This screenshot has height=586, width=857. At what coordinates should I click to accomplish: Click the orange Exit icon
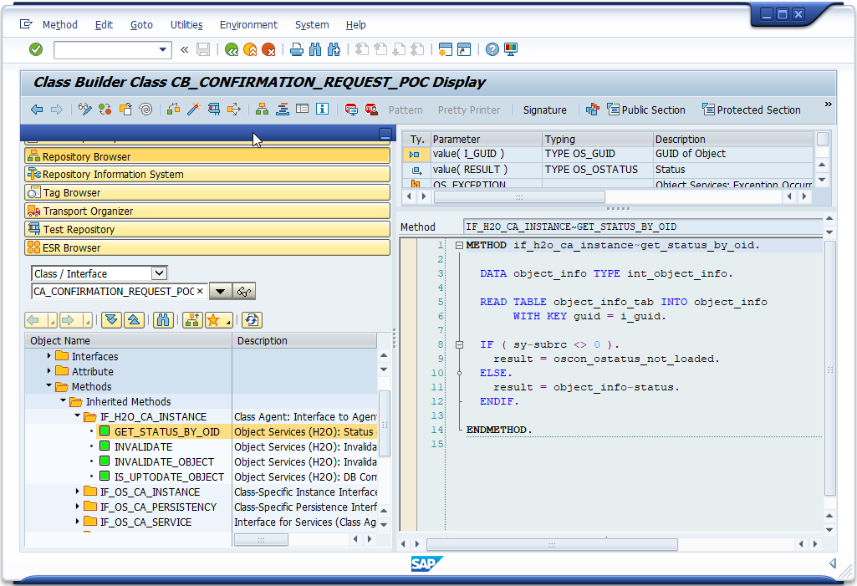(x=250, y=50)
